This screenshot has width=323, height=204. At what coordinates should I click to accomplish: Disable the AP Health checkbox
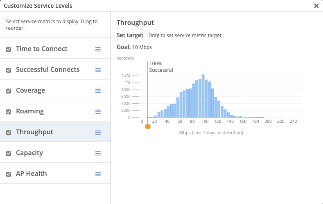[9, 174]
